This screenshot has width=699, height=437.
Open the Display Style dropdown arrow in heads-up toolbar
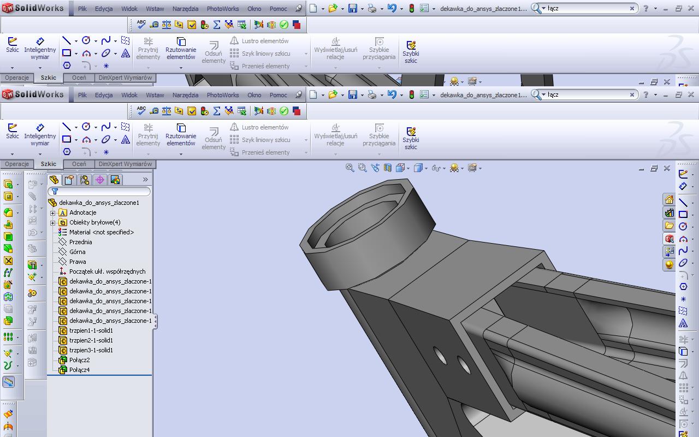pyautogui.click(x=426, y=168)
